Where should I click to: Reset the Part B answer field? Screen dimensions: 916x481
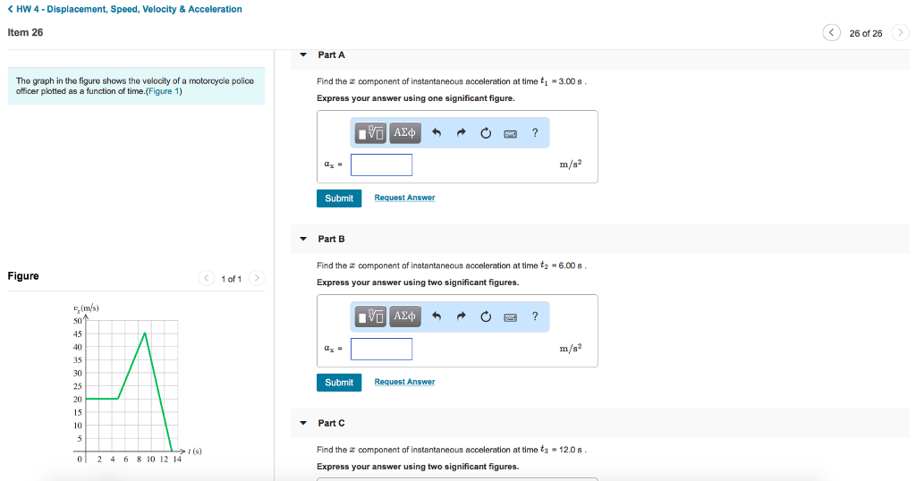(x=486, y=316)
